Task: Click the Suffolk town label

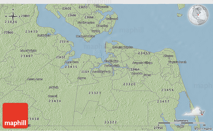Action: (x=54, y=88)
